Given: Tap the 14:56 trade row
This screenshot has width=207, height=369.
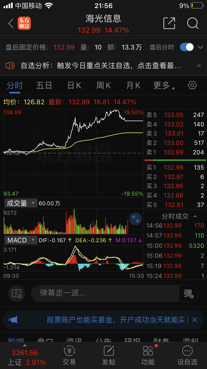Looking at the screenshot, I should click(x=175, y=225).
